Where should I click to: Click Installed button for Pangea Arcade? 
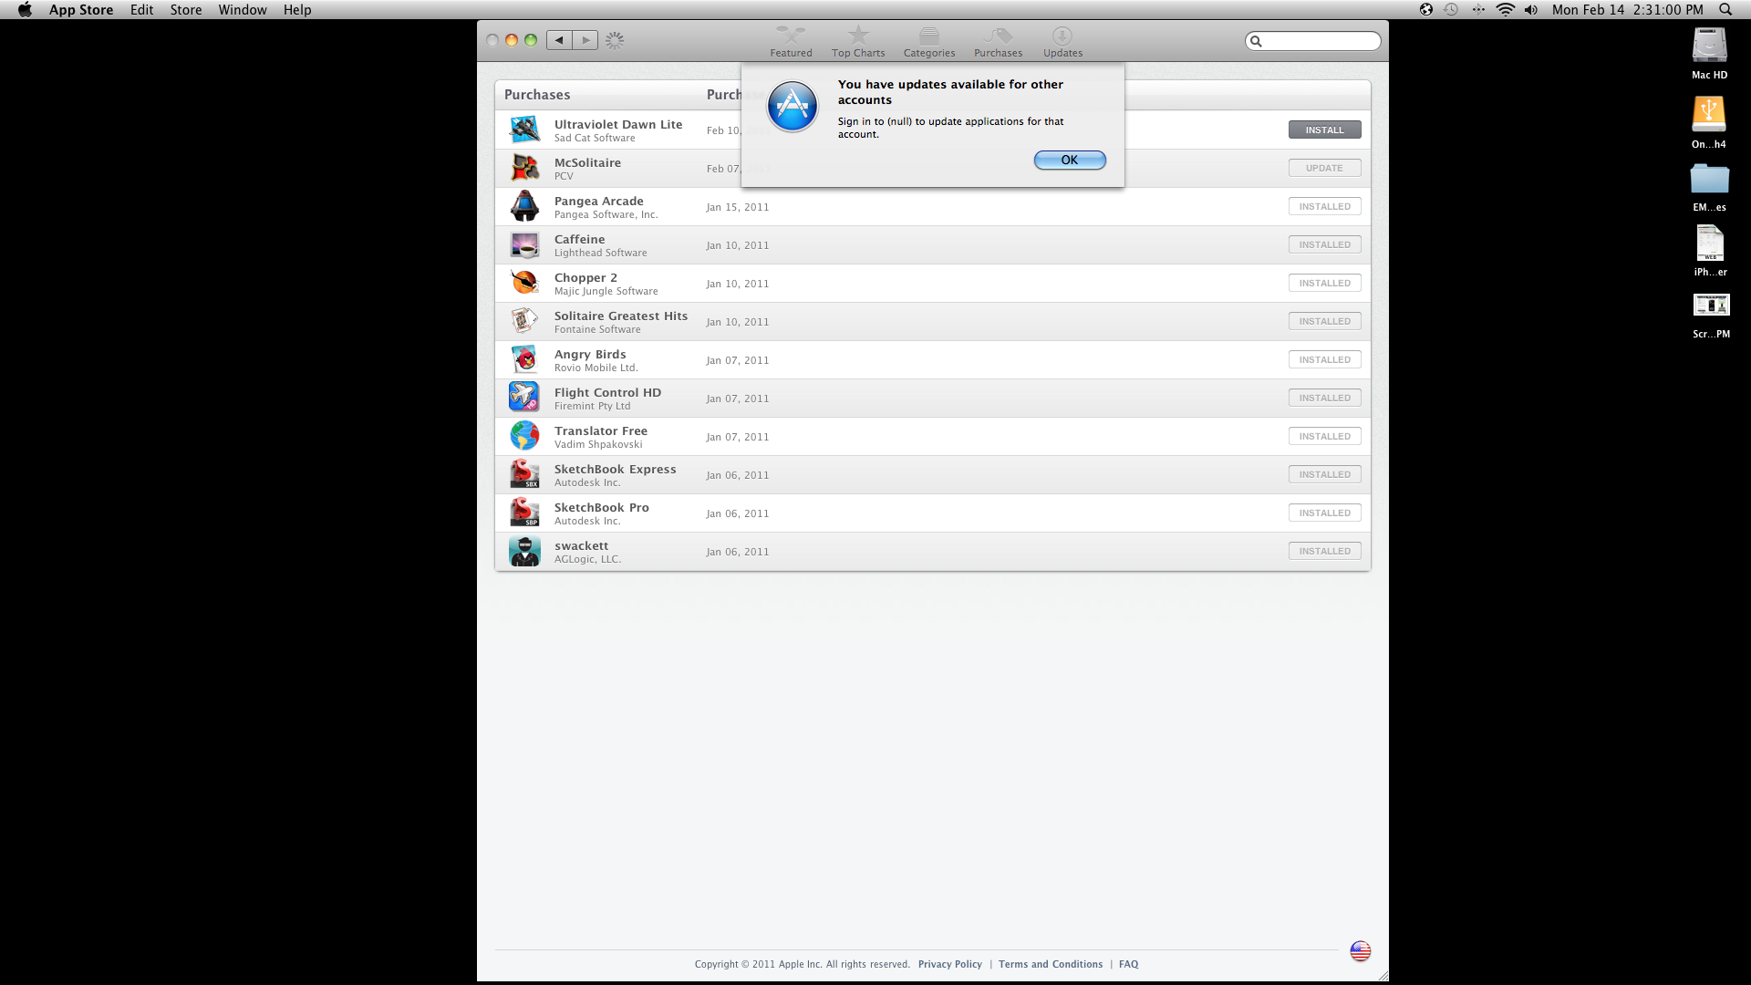[1324, 206]
